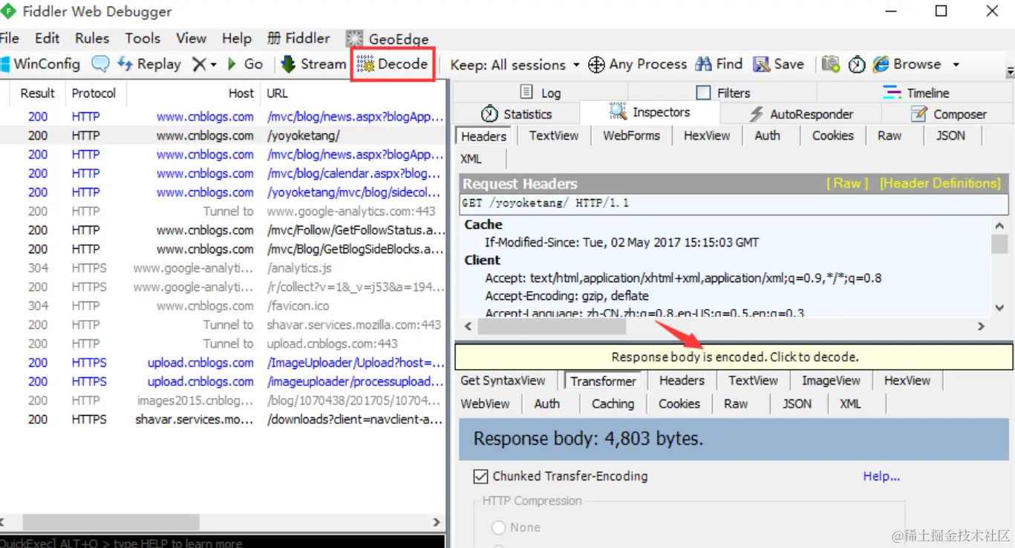Open response ImageView tab
1015x548 pixels.
[x=831, y=380]
